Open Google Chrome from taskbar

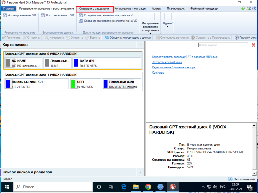pyautogui.click(x=148, y=187)
